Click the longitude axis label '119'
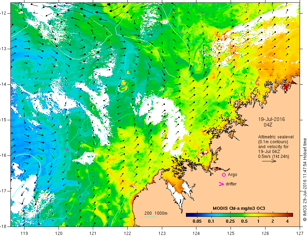Screen dimensions: 307x237 pos(24,233)
